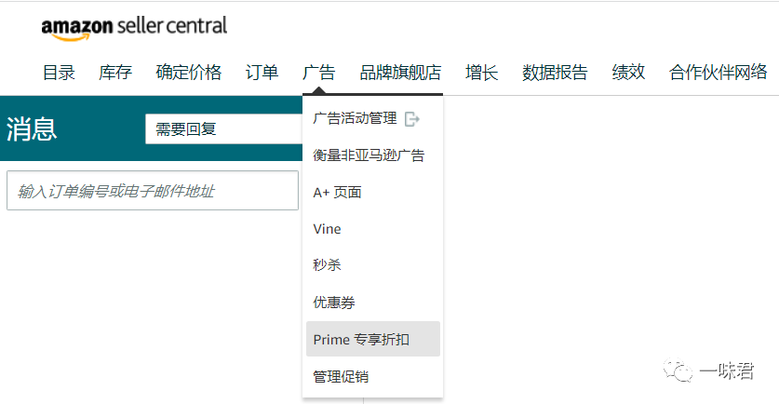Screen dimensions: 779x404
Task: Open the 品牌旗舰店 menu
Action: coord(400,73)
